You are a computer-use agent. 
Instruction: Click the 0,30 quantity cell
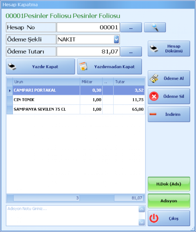91,90
